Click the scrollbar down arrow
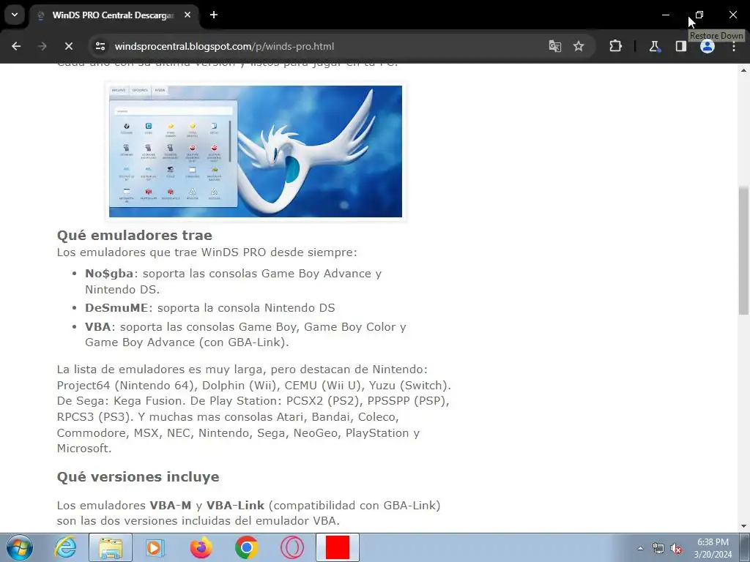The image size is (750, 562). coord(743,526)
